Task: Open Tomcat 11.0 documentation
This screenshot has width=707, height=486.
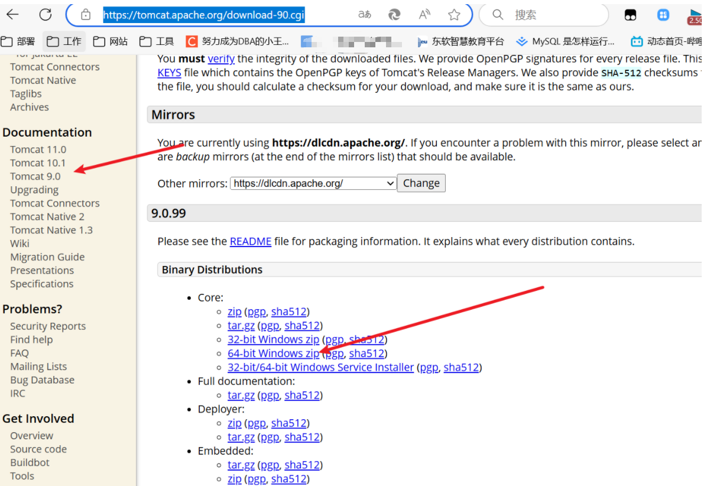Action: point(38,149)
